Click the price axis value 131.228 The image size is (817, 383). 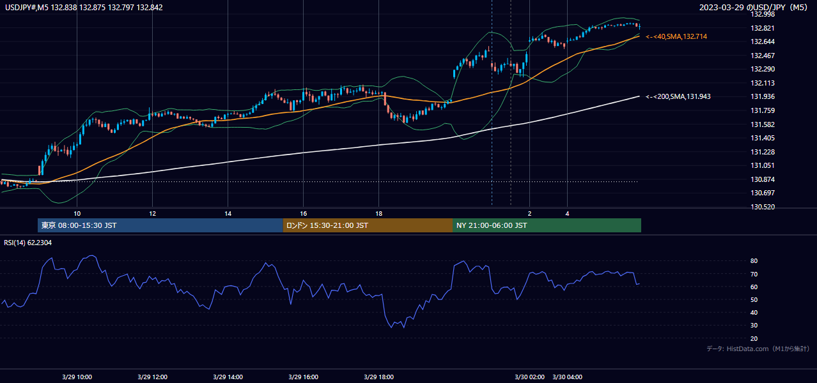[762, 153]
